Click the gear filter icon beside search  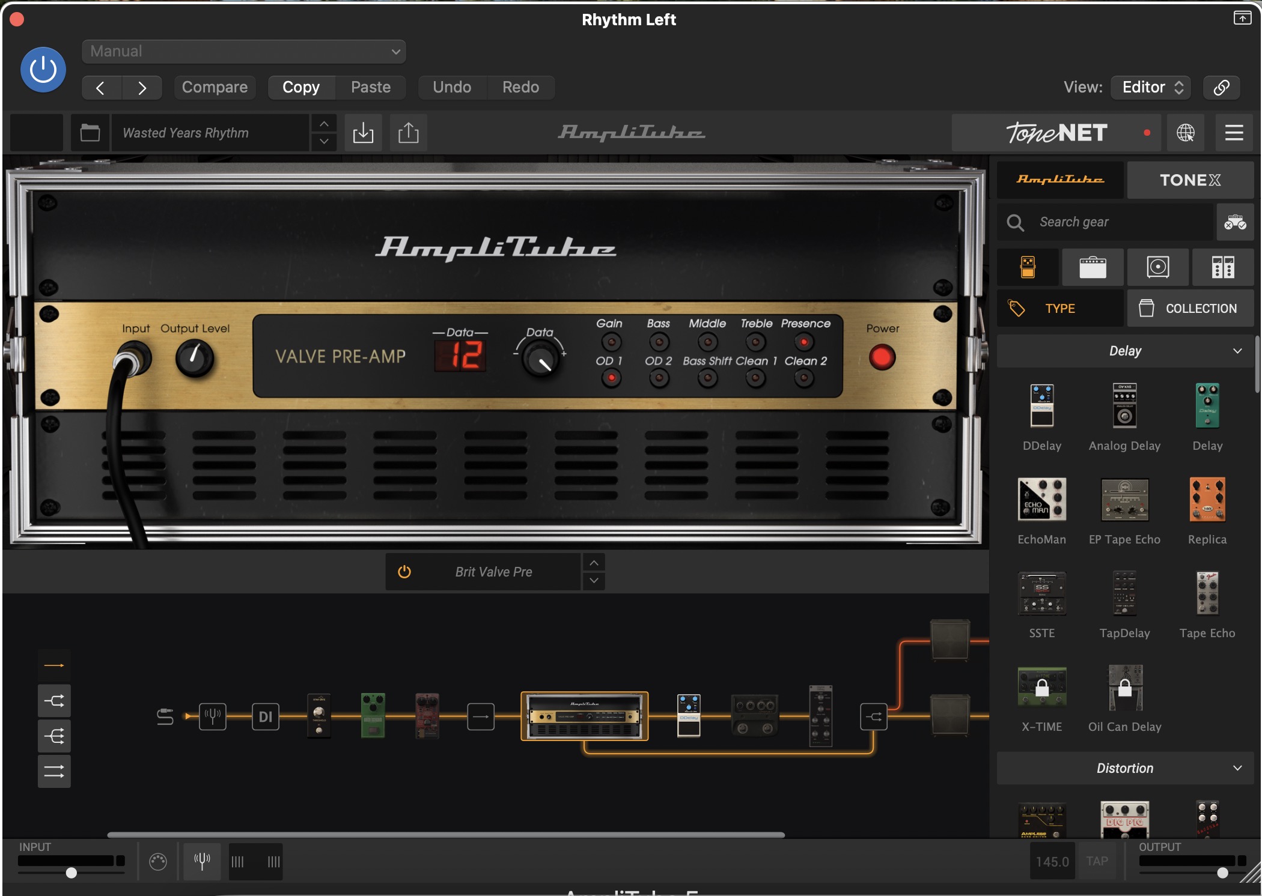point(1236,222)
